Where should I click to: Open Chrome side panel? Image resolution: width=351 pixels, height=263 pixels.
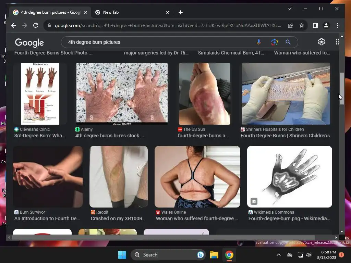coord(315,25)
